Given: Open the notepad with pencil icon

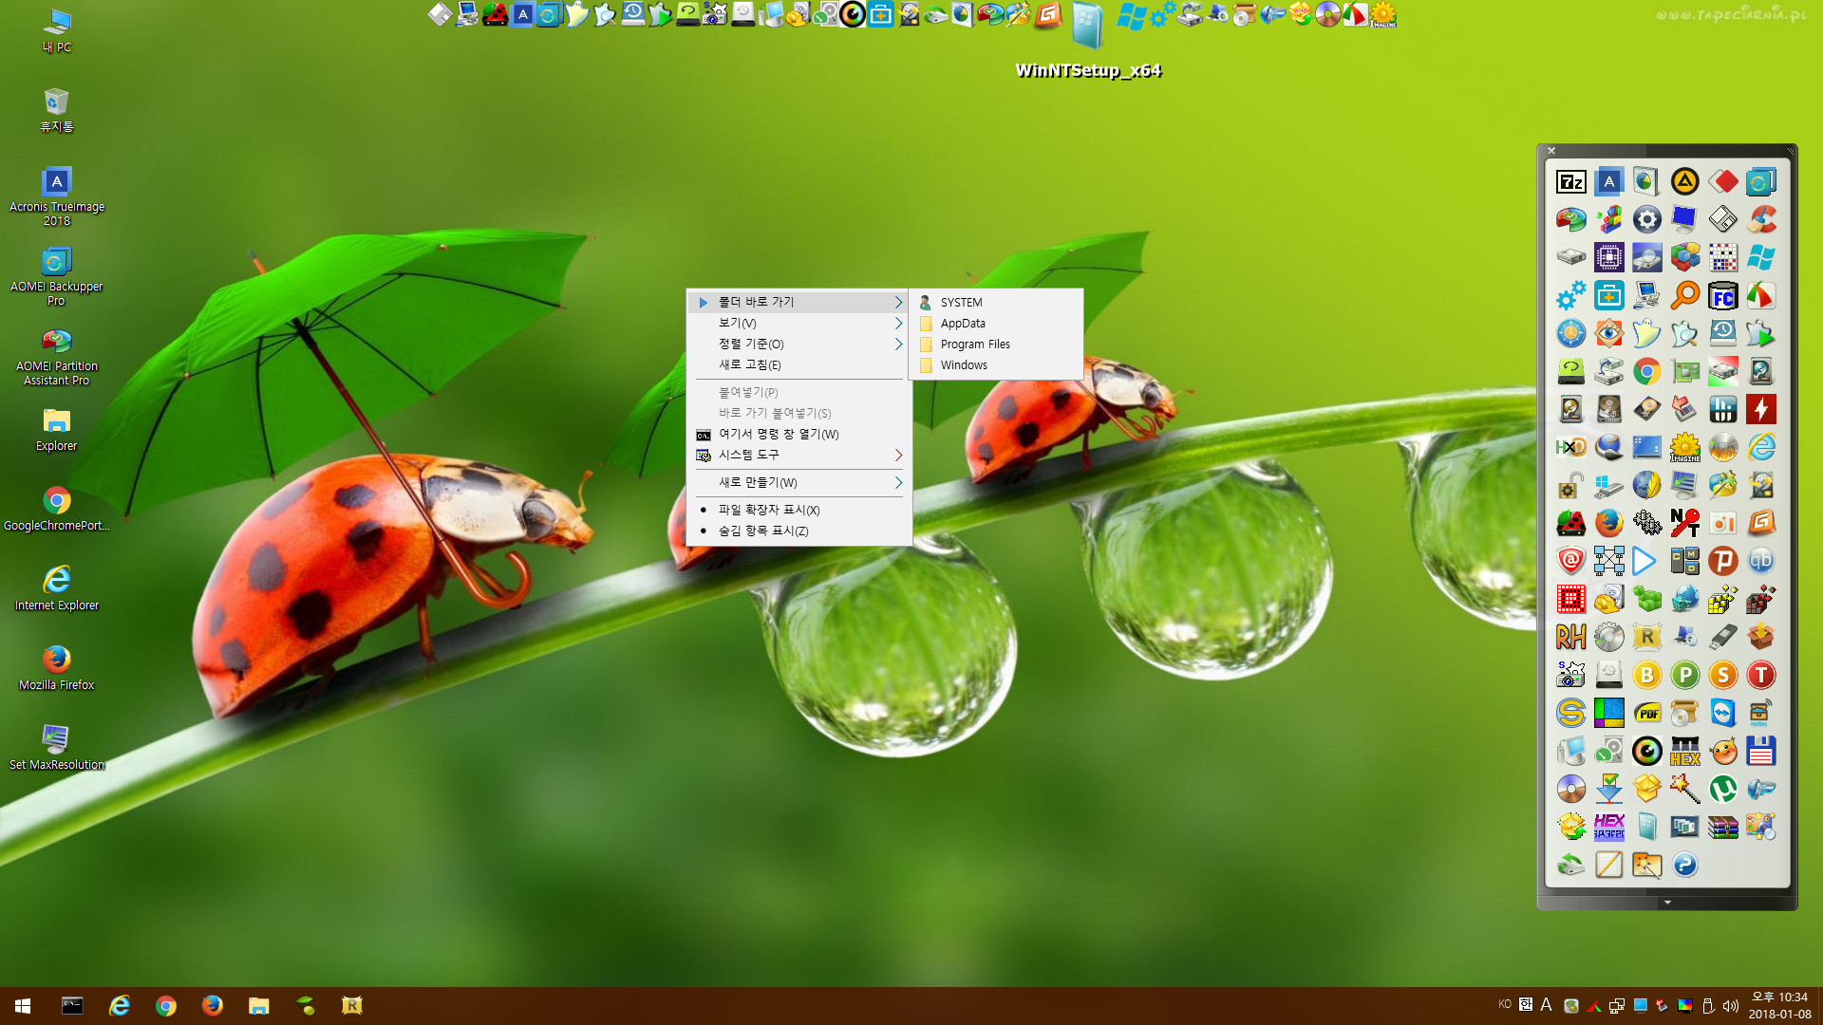Looking at the screenshot, I should pos(1608,865).
